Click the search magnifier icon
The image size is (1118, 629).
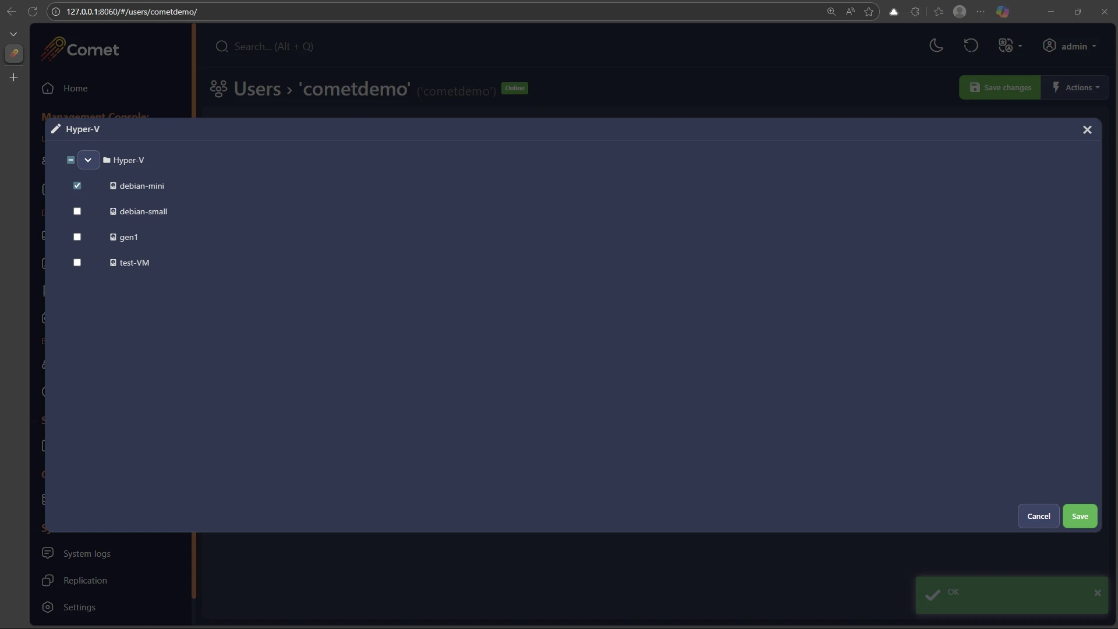(221, 47)
